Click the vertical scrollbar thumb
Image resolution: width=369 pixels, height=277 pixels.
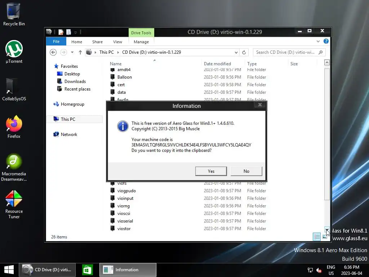point(327,134)
